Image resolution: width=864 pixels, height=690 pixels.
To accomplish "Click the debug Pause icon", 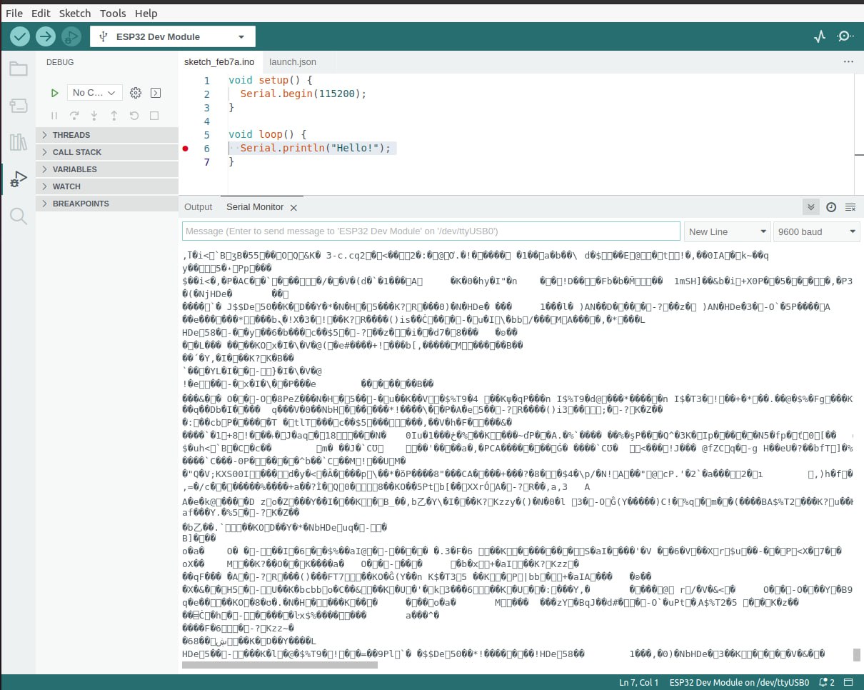I will tap(54, 115).
